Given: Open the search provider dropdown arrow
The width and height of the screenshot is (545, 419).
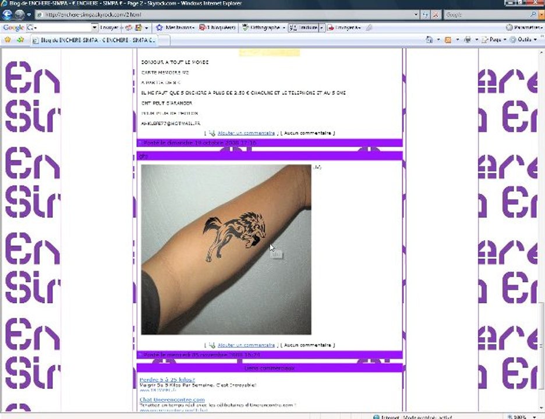Looking at the screenshot, I should pos(542,15).
